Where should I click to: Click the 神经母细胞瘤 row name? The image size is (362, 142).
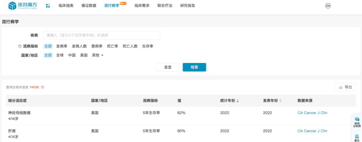point(19,113)
